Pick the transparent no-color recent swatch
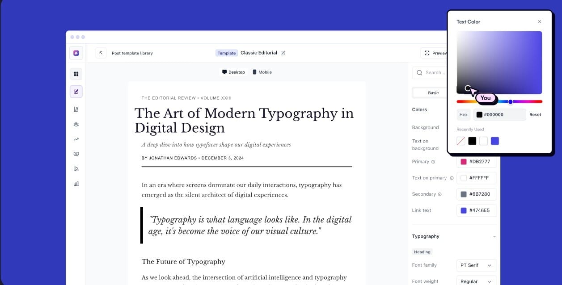Viewport: 562px width, 285px height. 461,141
